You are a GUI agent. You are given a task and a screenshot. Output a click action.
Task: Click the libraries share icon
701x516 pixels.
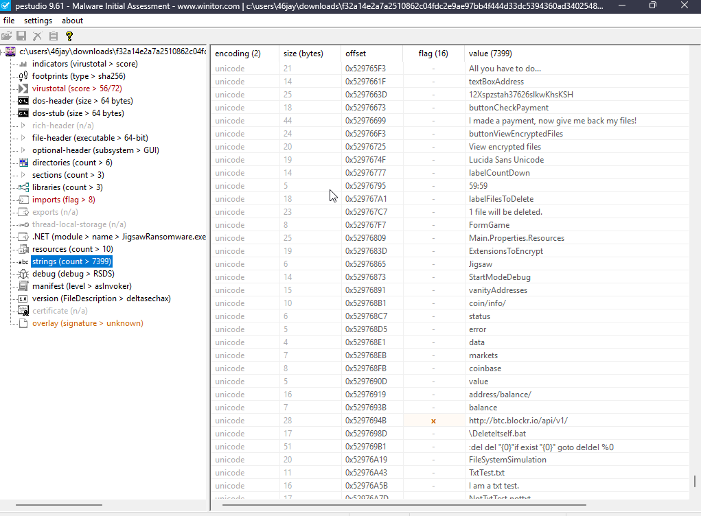point(23,187)
